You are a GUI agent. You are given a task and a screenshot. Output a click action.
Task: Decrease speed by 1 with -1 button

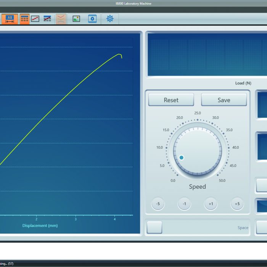click(x=184, y=204)
